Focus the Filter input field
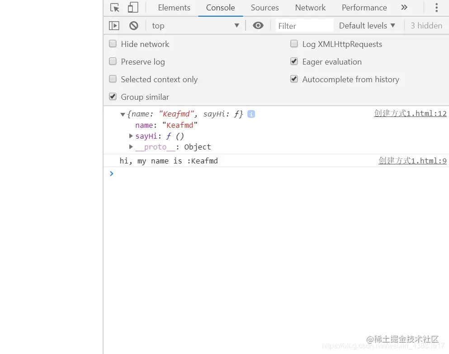Screen dimensions: 449x354 (x=305, y=26)
